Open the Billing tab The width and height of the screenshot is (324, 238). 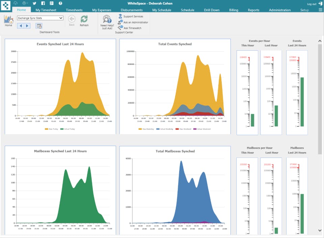point(234,10)
